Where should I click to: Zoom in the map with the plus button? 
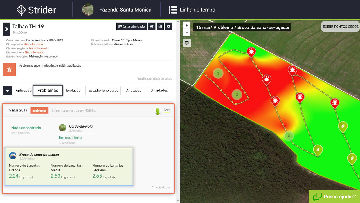pos(187,25)
